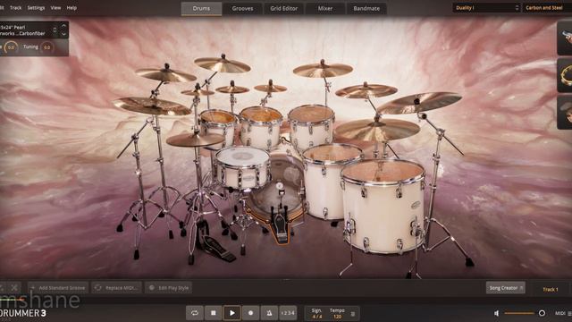
Task: Select the snare drum
Action: click(242, 167)
